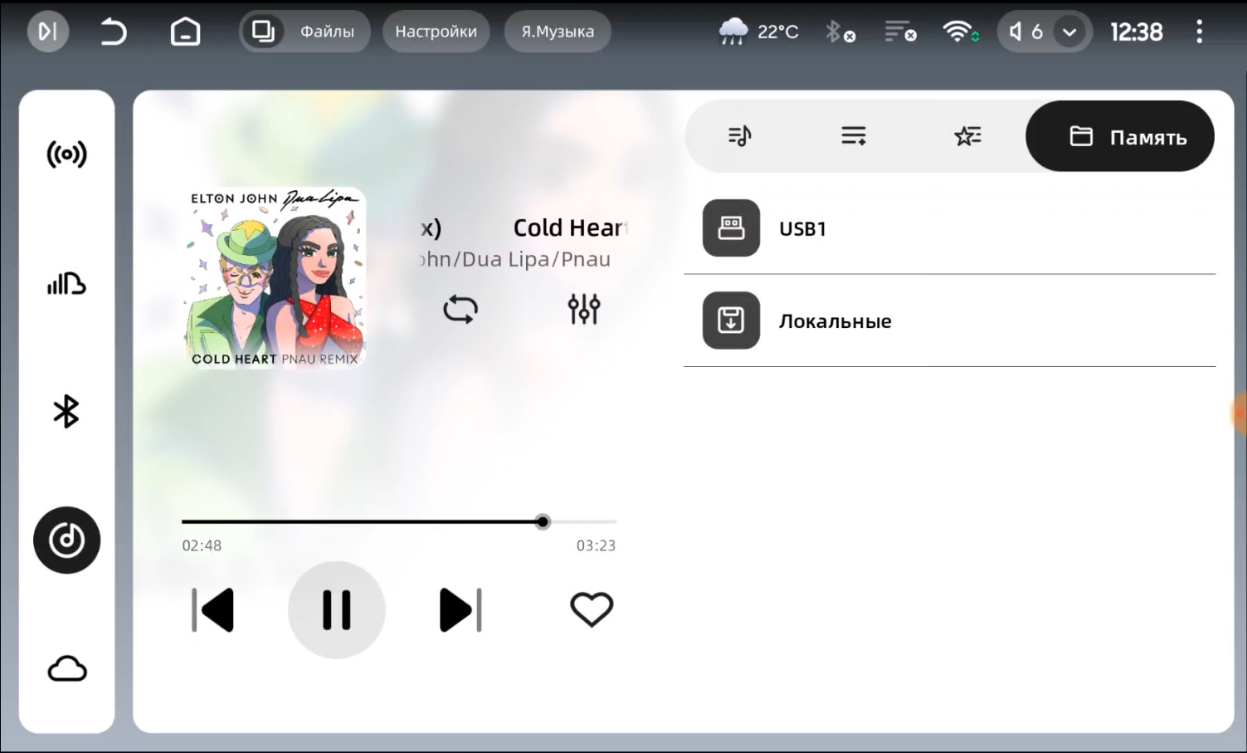This screenshot has width=1247, height=753.
Task: Switch to the Память tab
Action: [1120, 136]
